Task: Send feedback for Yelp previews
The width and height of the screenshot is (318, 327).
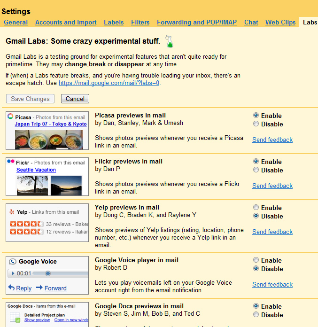Action: coord(272,232)
